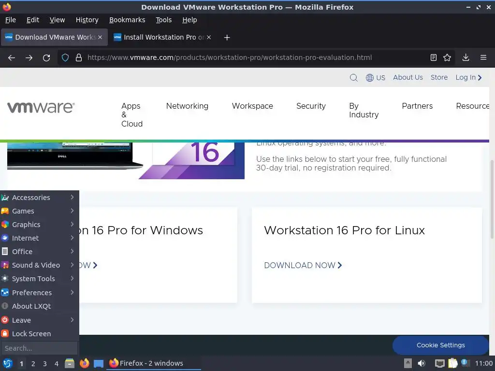Open the Workspace navigation menu
This screenshot has width=495, height=371.
point(252,106)
